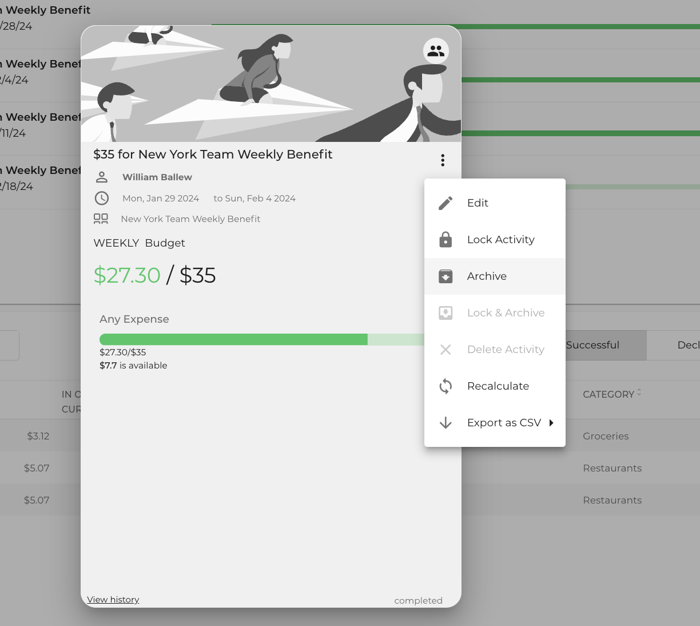700x626 pixels.
Task: Click the pencil Edit icon
Action: point(446,203)
